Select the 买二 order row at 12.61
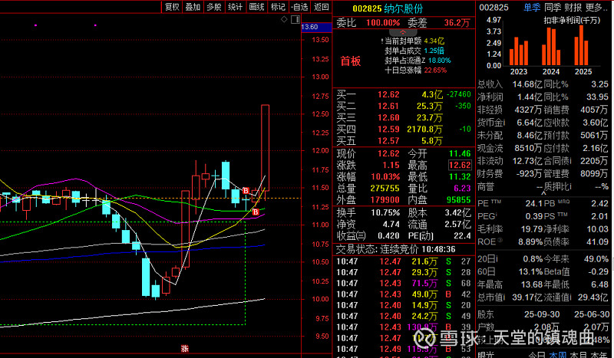Screen dimensions: 614x358 pos(404,106)
